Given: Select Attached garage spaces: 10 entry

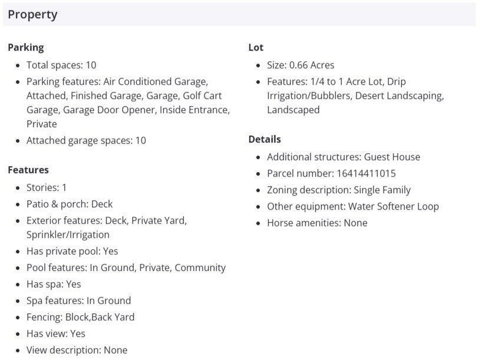Looking at the screenshot, I should (x=86, y=140).
